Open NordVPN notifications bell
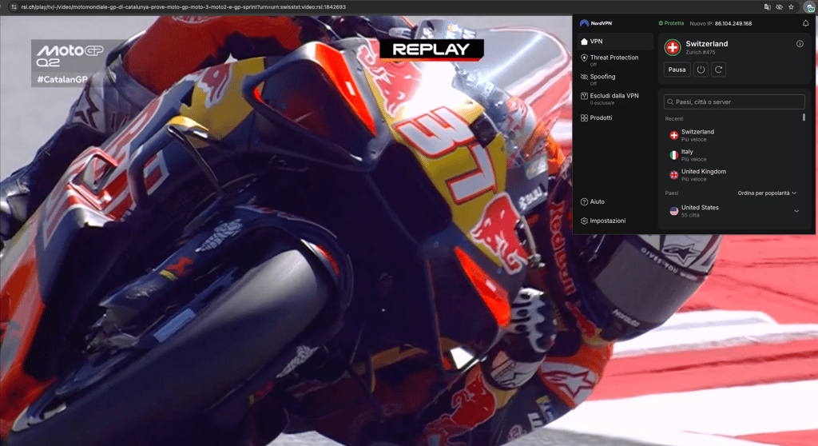Image resolution: width=818 pixels, height=446 pixels. pos(805,23)
